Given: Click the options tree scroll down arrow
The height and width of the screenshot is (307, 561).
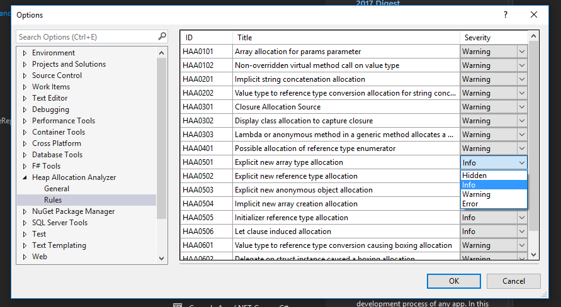Looking at the screenshot, I should (161, 259).
